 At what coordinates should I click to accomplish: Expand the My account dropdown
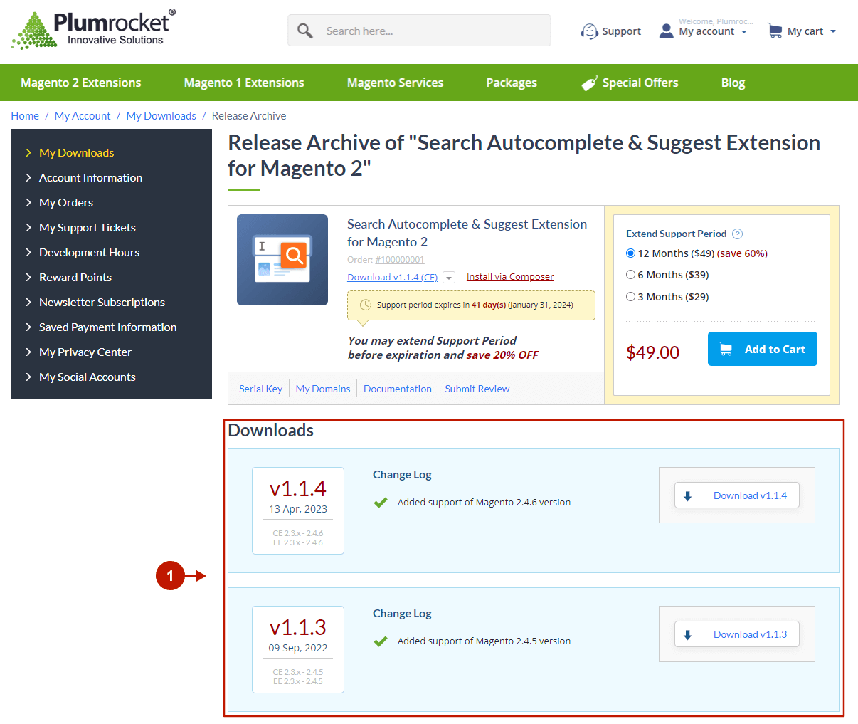point(744,32)
